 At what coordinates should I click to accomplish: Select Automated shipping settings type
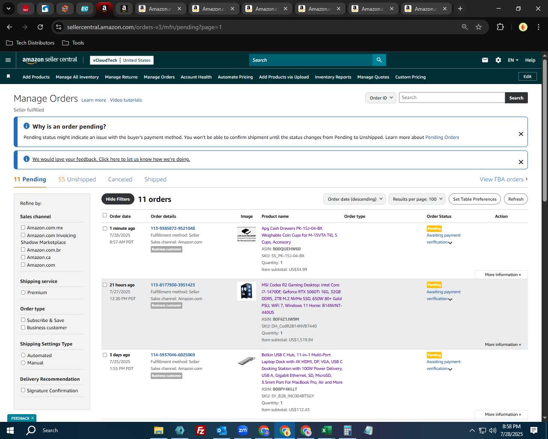click(23, 355)
